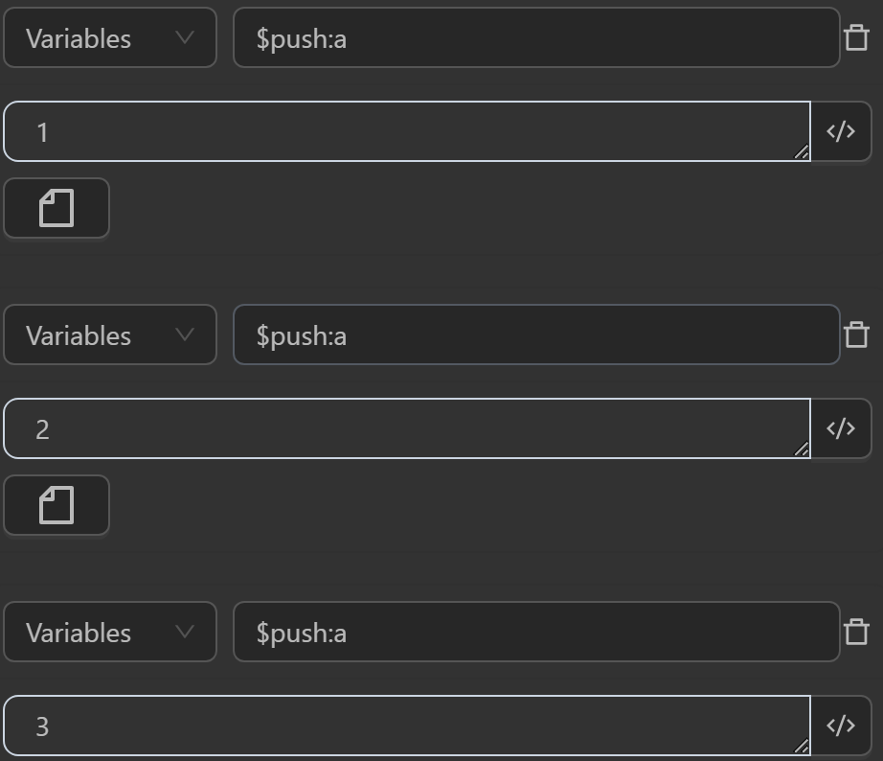Screen dimensions: 883x761
Task: Grab resize handle of textarea containing 1
Action: pos(802,152)
